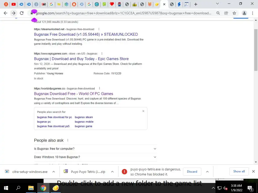Open the People also ask options menu
The width and height of the screenshot is (258, 193).
tap(68, 140)
